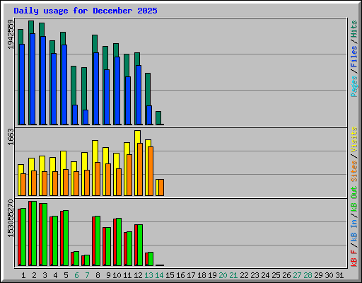Viewport: 362px width, 283px height.
Task: Click day 8 on the x-axis
Action: coord(98,275)
